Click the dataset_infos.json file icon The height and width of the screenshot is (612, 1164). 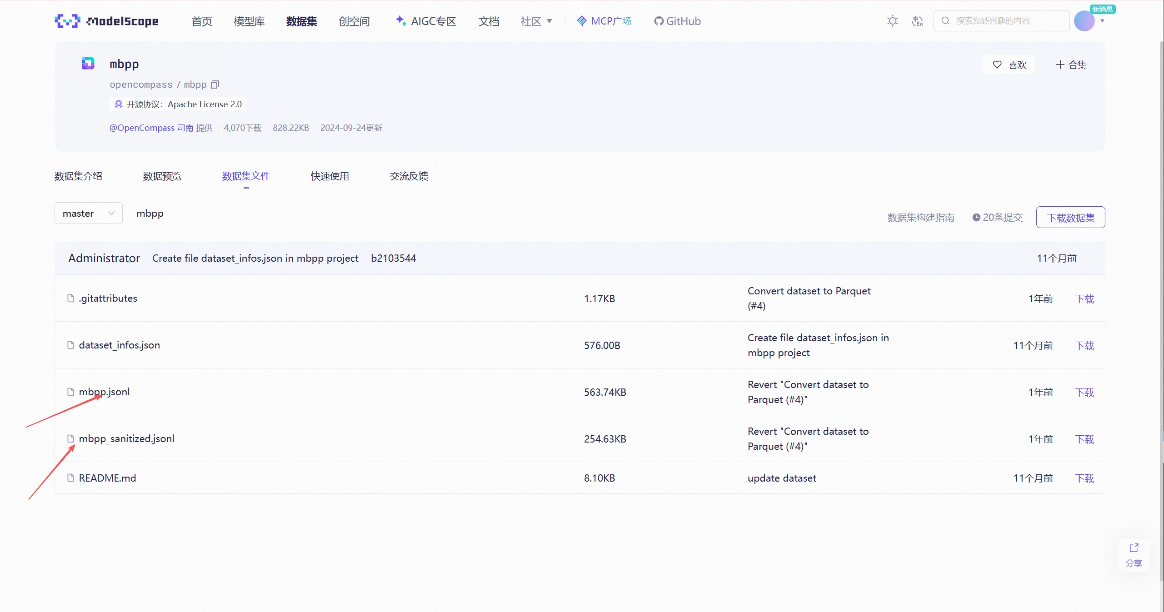[x=70, y=345]
